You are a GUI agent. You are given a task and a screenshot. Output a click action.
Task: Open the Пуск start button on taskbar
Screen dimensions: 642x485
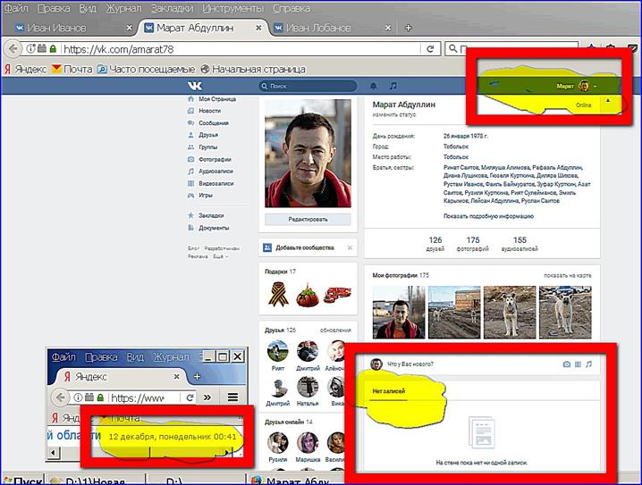tap(22, 480)
